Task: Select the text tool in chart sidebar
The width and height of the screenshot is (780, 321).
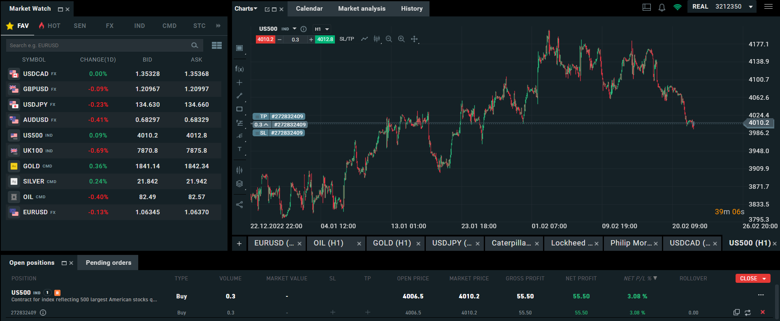Action: pyautogui.click(x=239, y=149)
